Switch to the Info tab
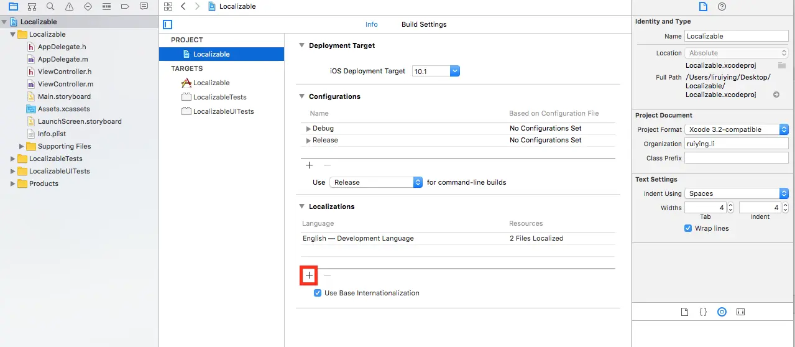Screen dimensions: 795x347 [x=372, y=24]
